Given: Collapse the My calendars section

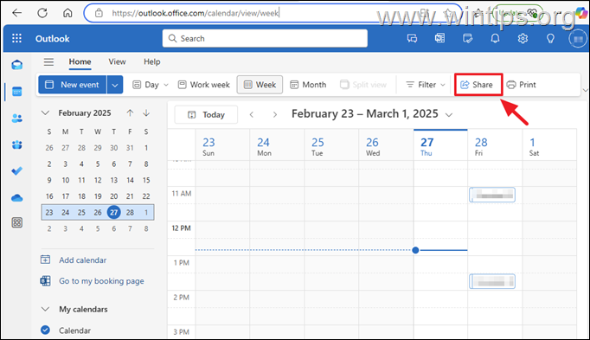Looking at the screenshot, I should click(x=45, y=309).
